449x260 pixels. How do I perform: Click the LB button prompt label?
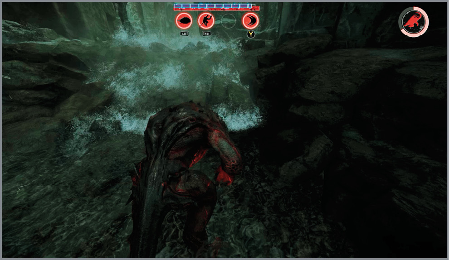click(184, 34)
